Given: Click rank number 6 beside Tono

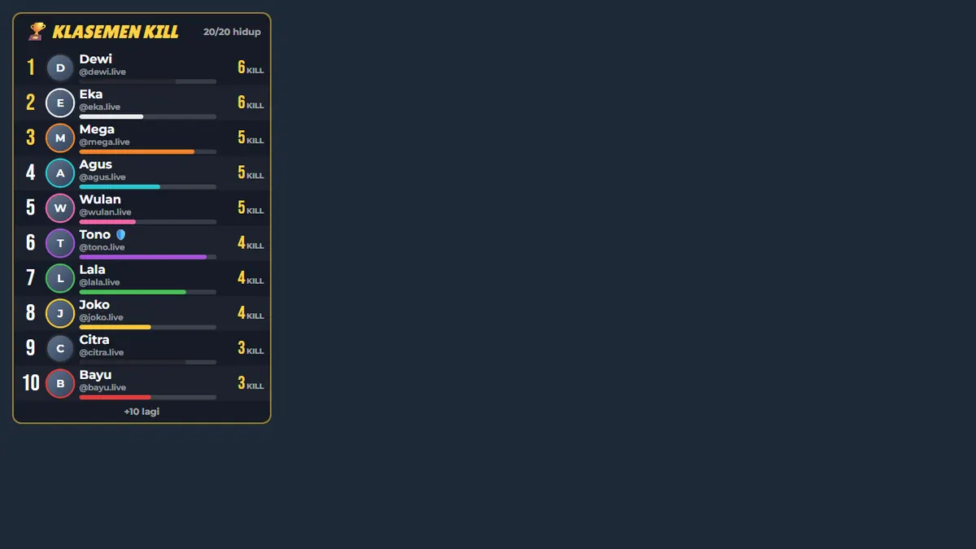Looking at the screenshot, I should [x=31, y=242].
